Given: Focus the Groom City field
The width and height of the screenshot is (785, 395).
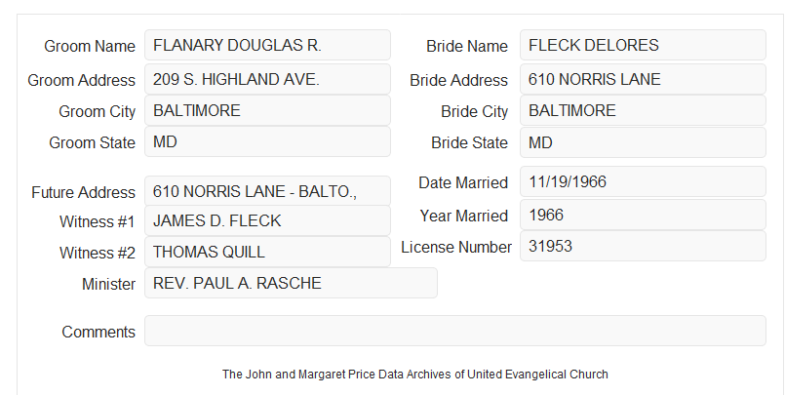Looking at the screenshot, I should pyautogui.click(x=267, y=110).
